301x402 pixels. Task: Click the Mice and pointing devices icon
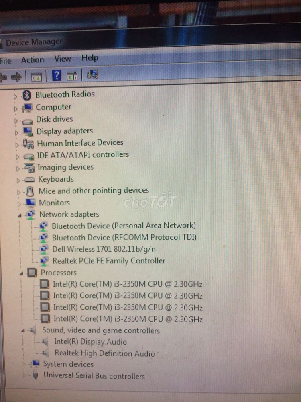(x=30, y=191)
